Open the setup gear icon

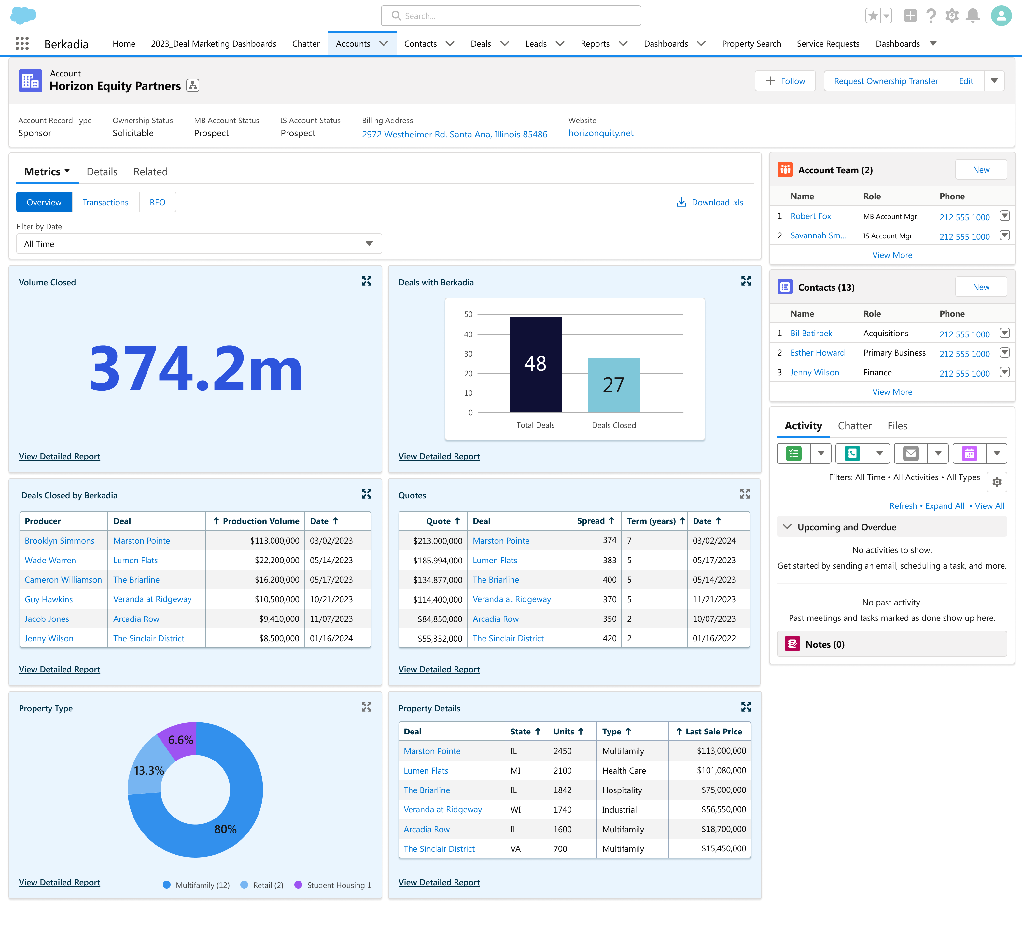click(x=952, y=16)
